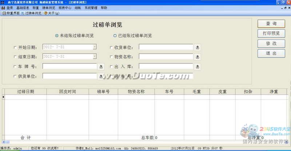Enable the 开始日期 checkbox
Screen dimensions: 291x151
click(15, 47)
